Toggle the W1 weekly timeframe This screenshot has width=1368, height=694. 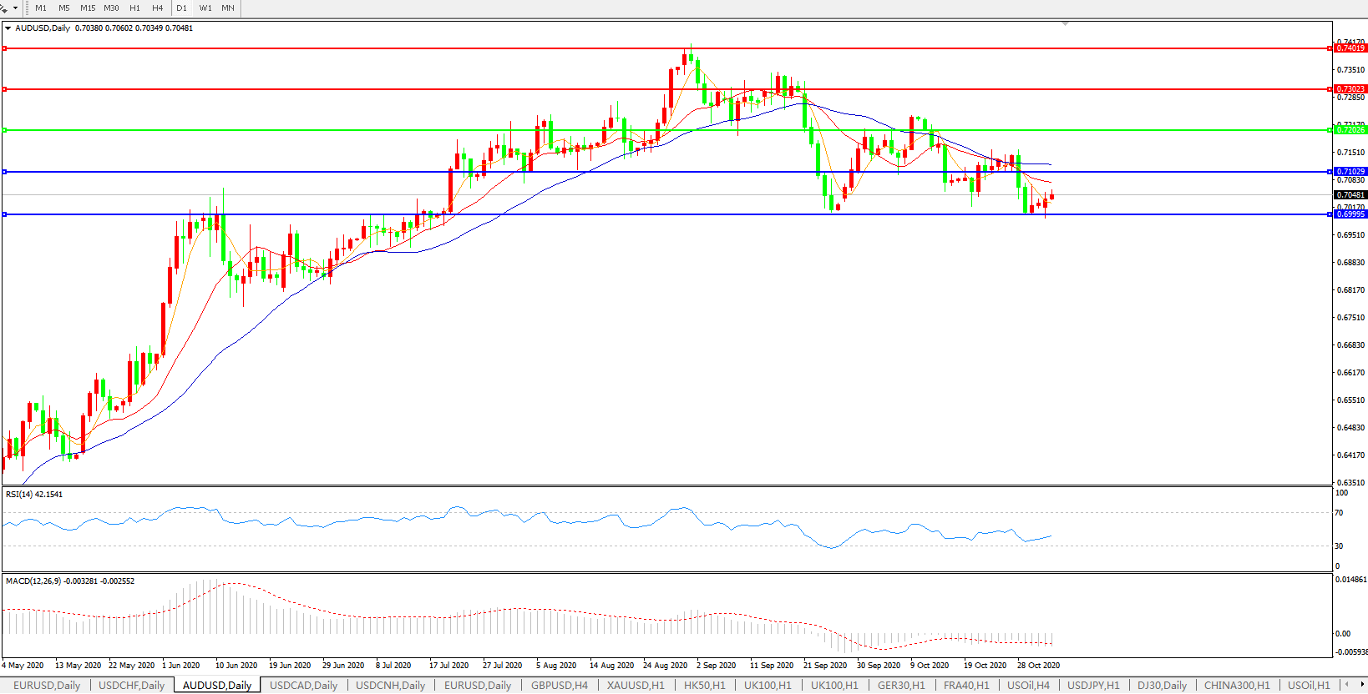click(x=205, y=8)
